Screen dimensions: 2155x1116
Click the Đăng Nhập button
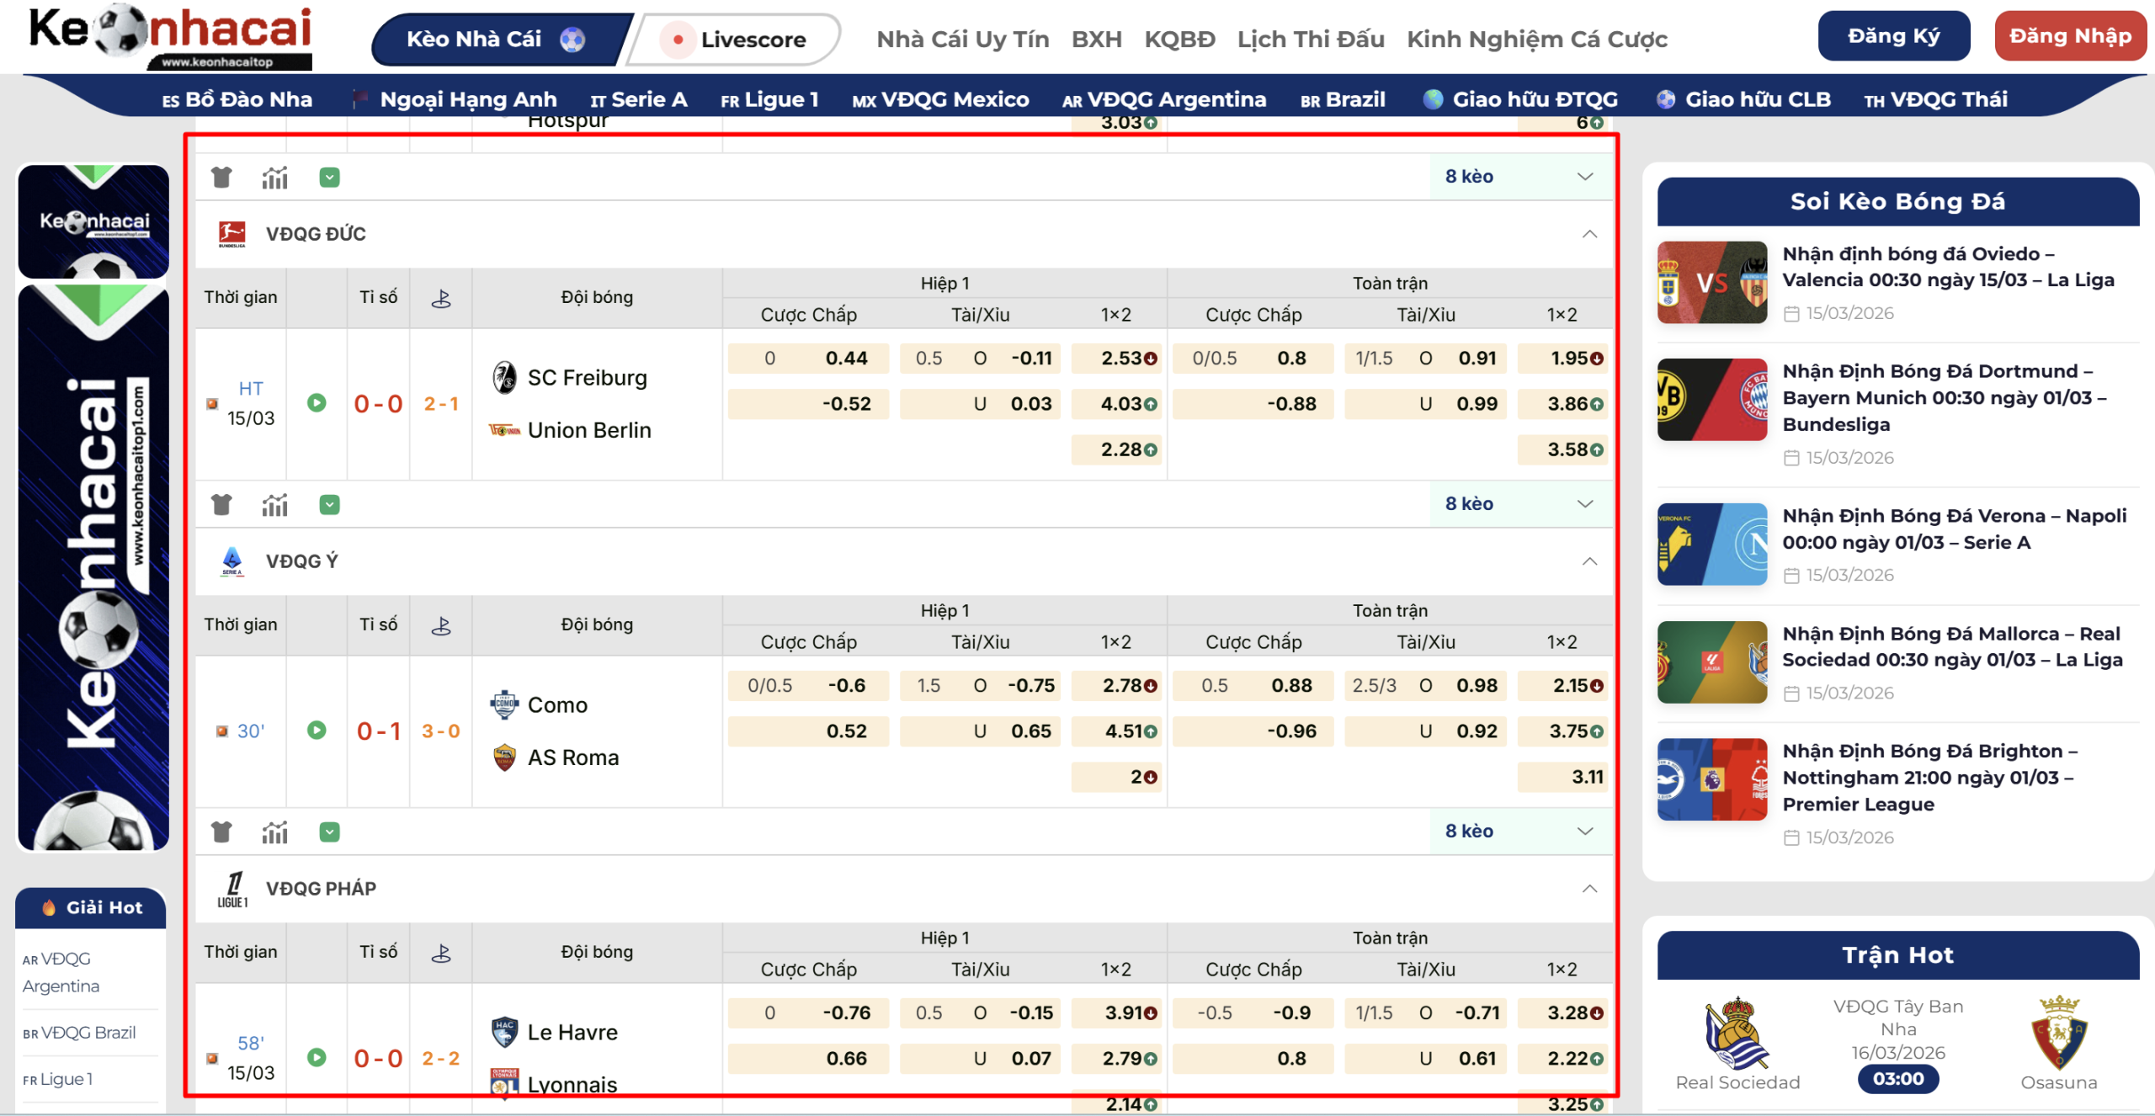2069,36
